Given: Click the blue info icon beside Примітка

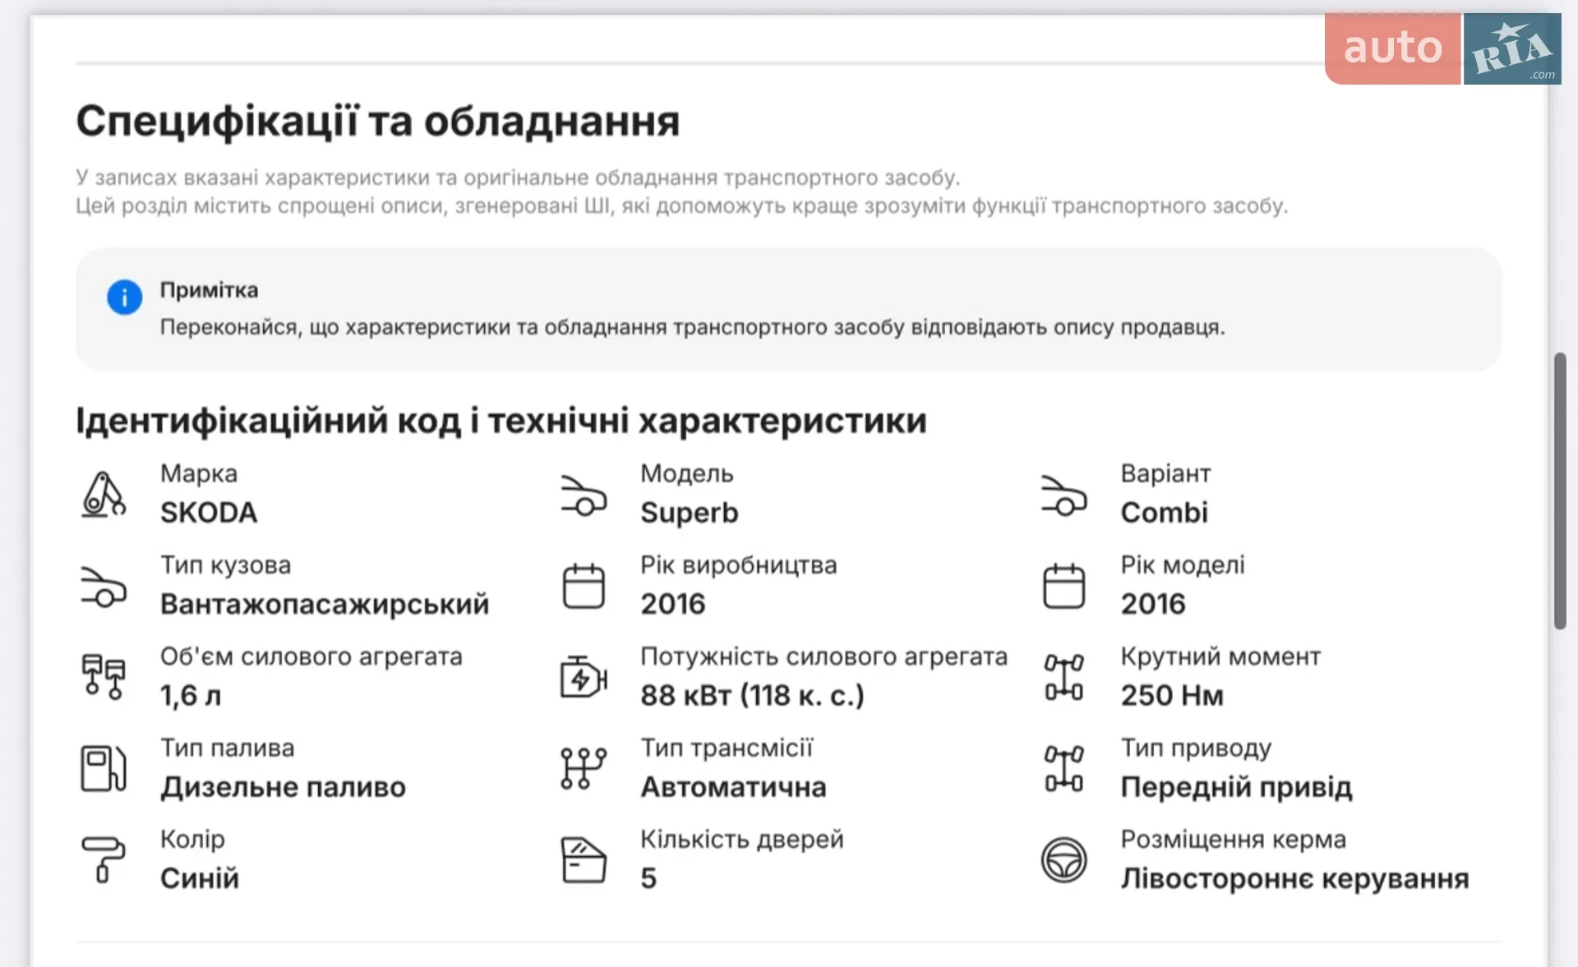Looking at the screenshot, I should tap(124, 297).
